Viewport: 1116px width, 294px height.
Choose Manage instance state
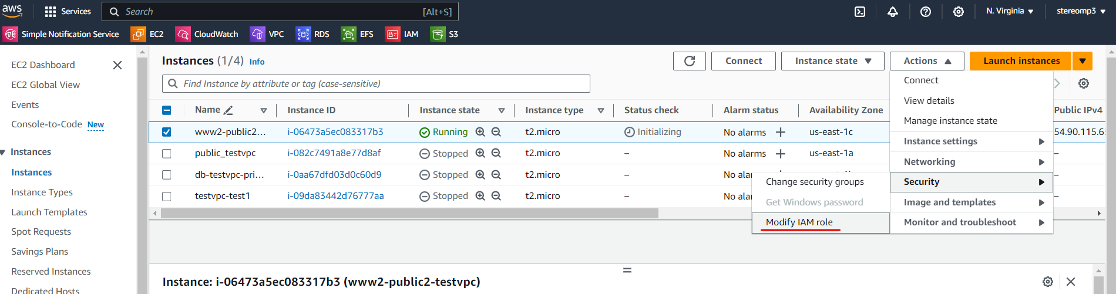pos(971,121)
